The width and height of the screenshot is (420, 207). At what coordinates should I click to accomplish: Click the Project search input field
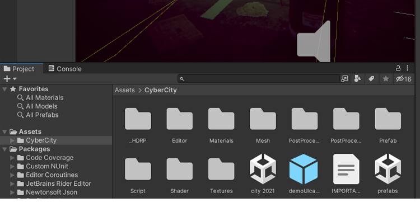click(259, 79)
